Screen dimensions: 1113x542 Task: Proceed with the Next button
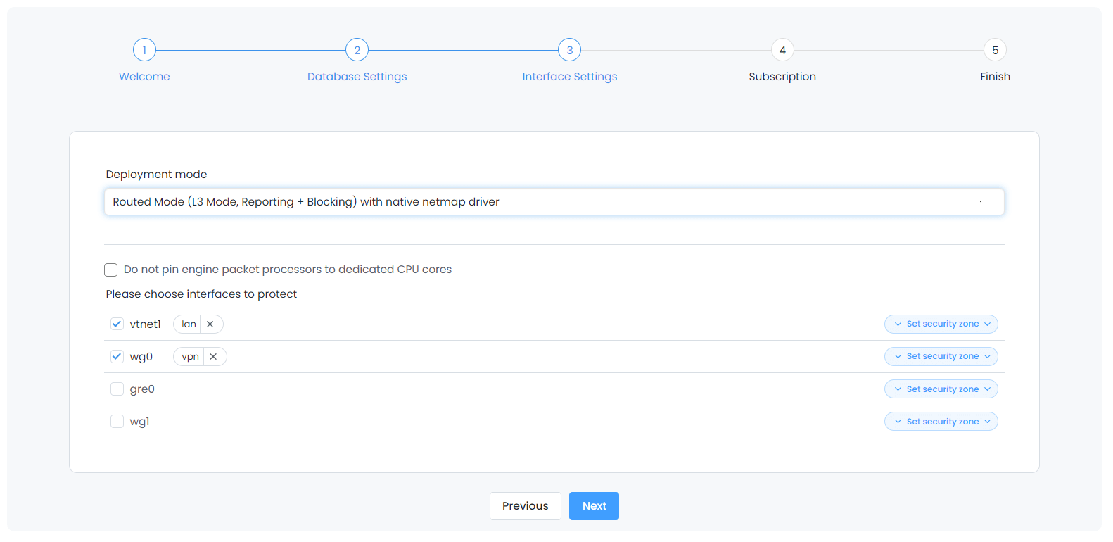[594, 506]
